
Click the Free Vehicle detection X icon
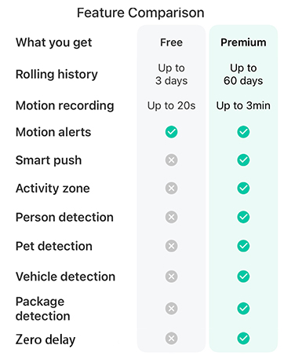tap(171, 276)
